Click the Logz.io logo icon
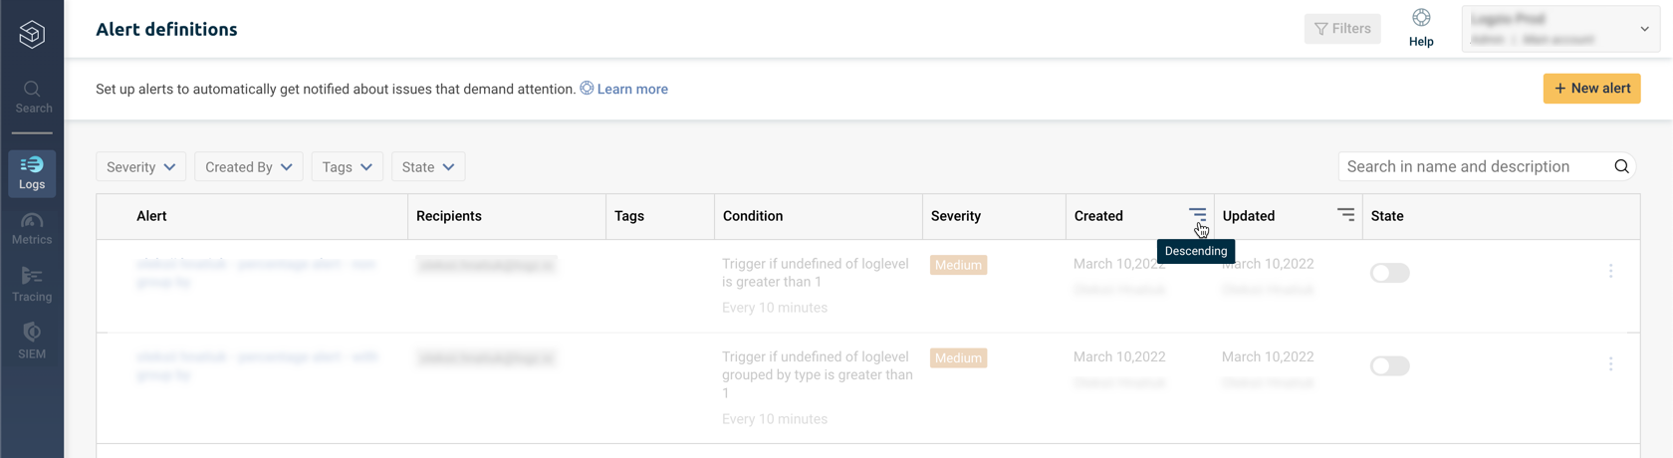The width and height of the screenshot is (1673, 458). [x=32, y=34]
